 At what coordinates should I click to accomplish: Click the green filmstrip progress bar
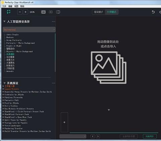[114, 133]
